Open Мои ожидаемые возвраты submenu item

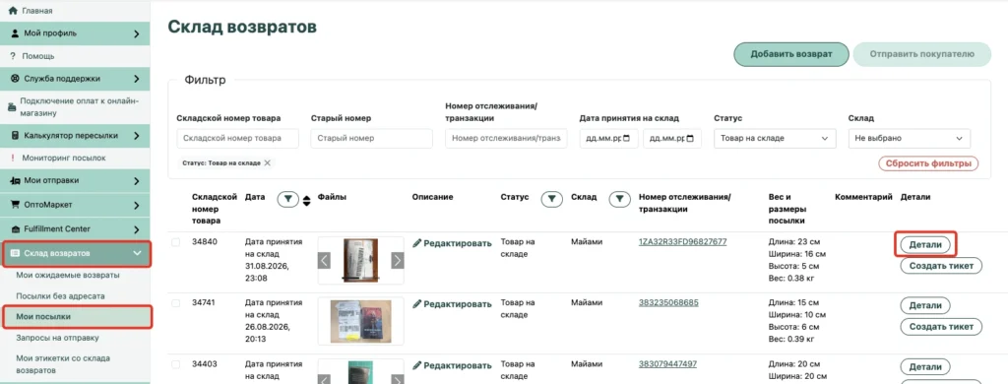tap(68, 276)
